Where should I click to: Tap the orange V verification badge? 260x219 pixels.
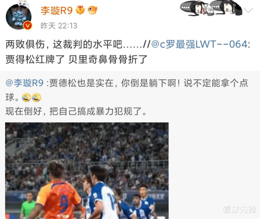pyautogui.click(x=27, y=26)
